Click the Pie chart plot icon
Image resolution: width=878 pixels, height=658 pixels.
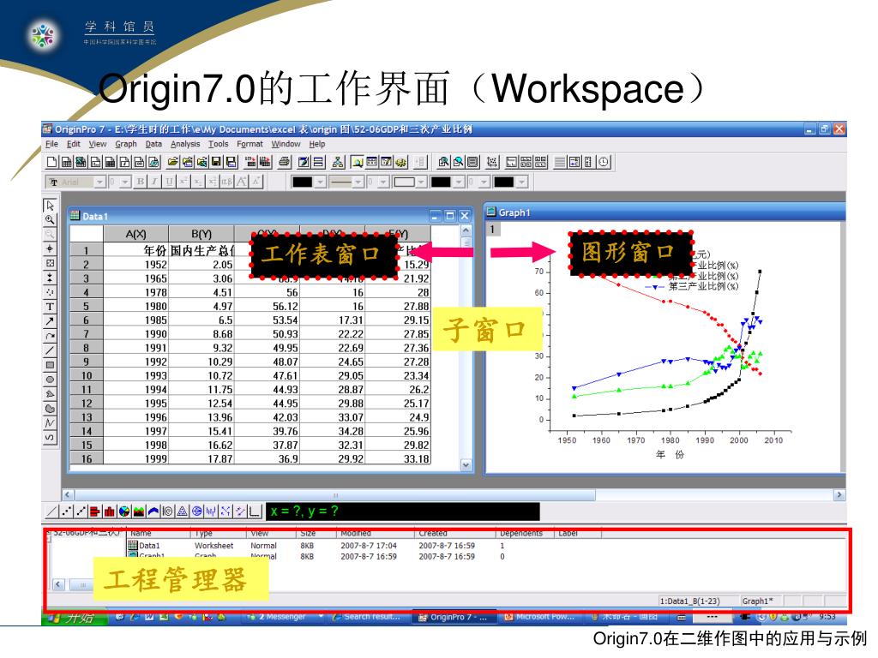pyautogui.click(x=123, y=511)
